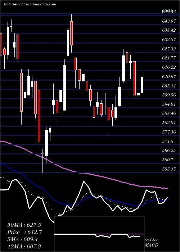The image size is (180, 252).
Task: Click the 605.11 price label
Action: [x=169, y=86]
